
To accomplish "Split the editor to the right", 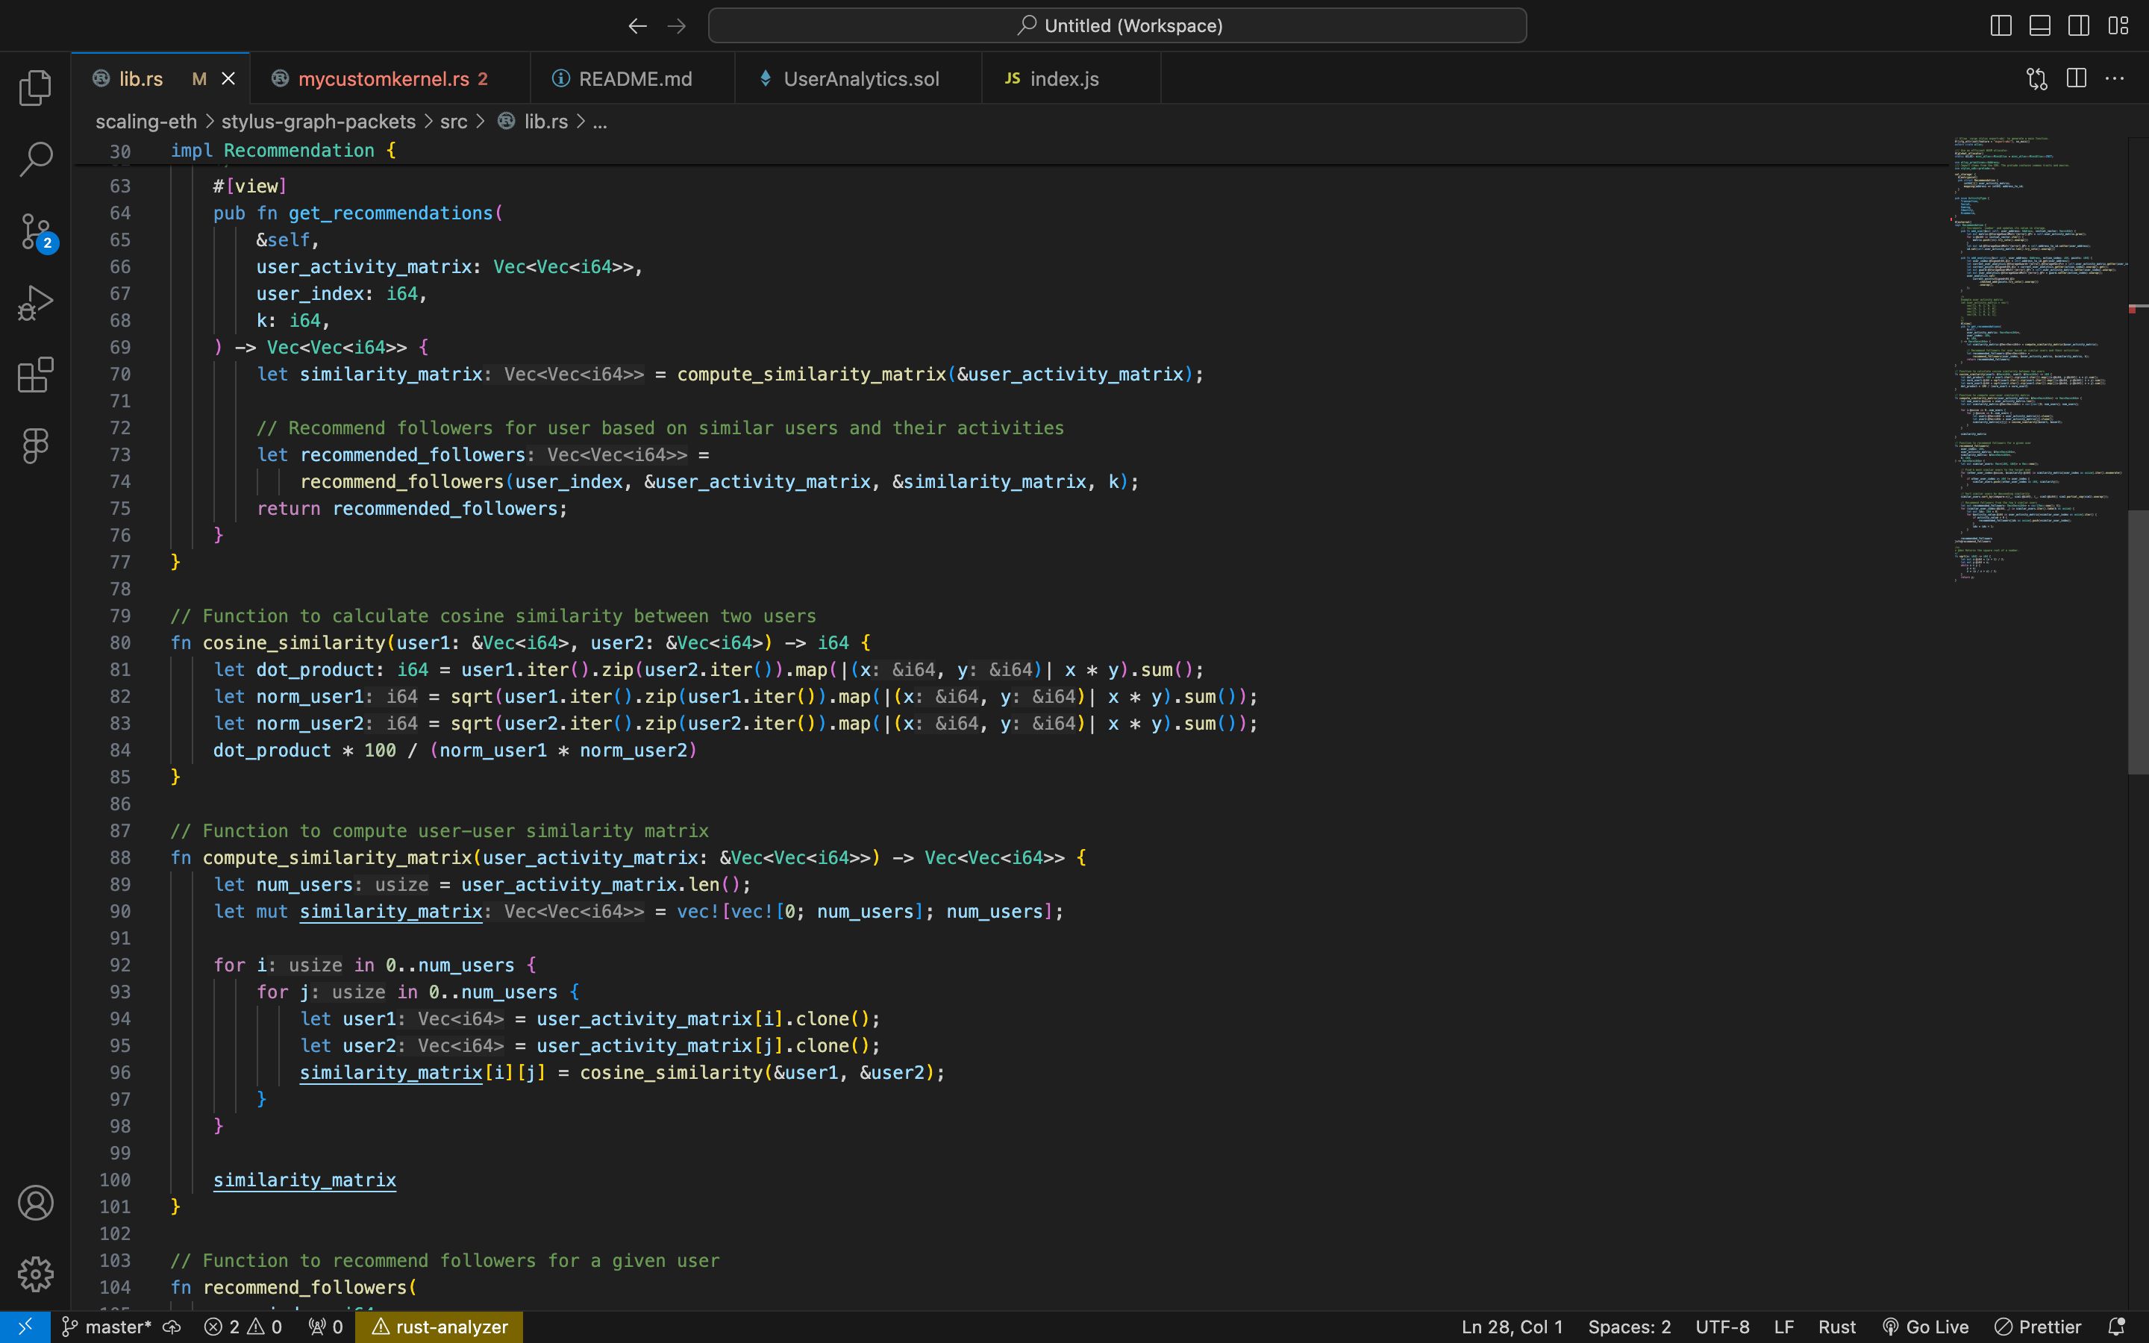I will pyautogui.click(x=2076, y=78).
